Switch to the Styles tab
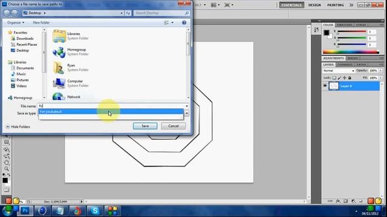Viewport: 387px width, 217px height. [361, 25]
